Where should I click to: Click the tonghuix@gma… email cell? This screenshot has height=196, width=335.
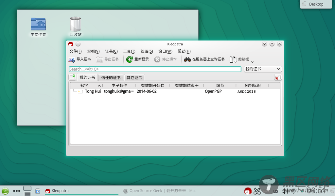click(119, 91)
